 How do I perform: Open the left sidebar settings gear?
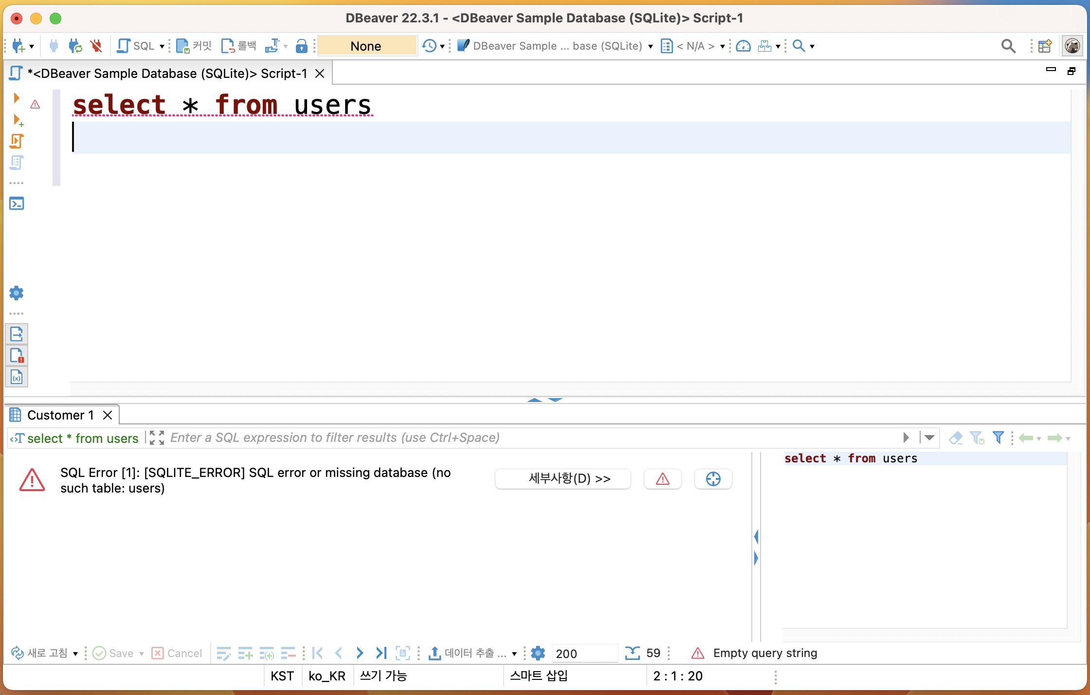click(x=16, y=293)
